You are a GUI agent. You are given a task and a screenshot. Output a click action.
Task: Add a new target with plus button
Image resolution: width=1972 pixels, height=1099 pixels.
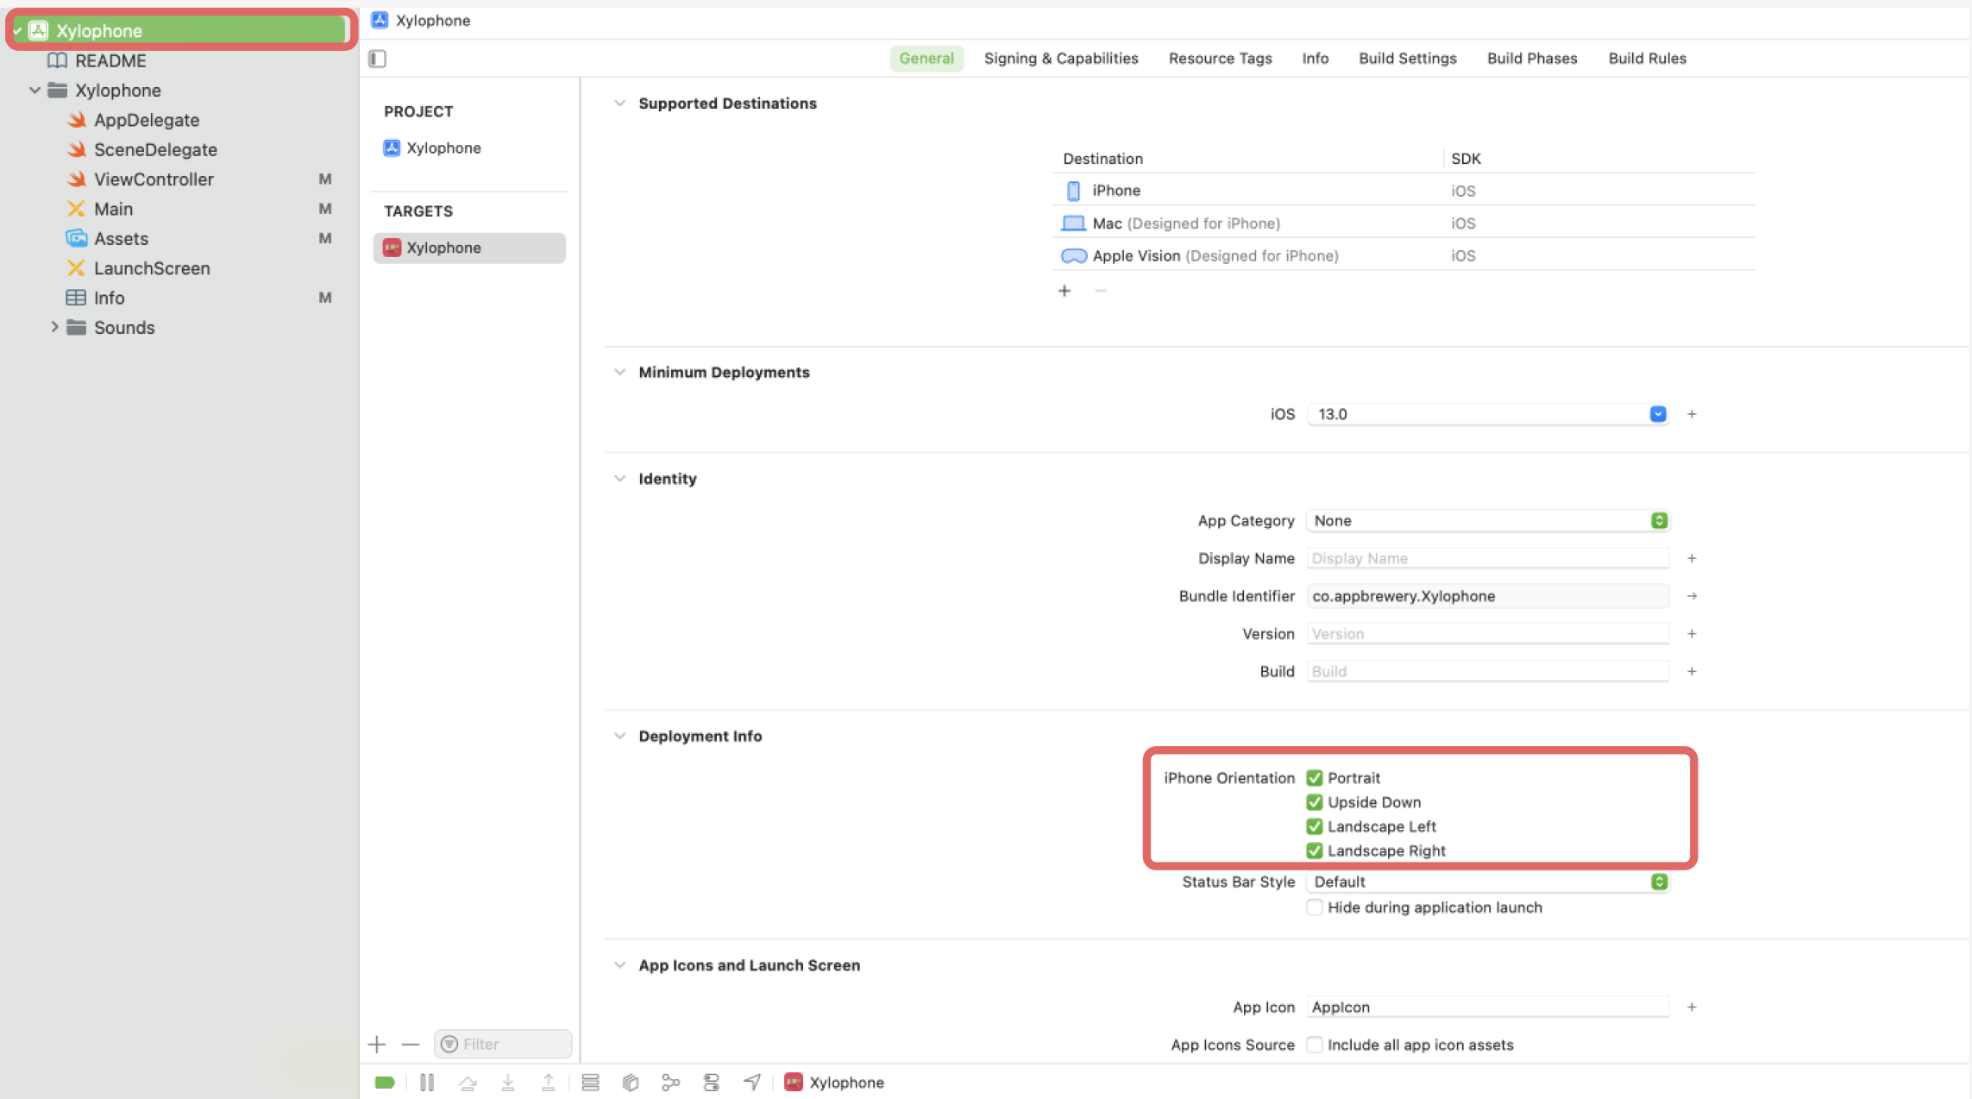(377, 1045)
